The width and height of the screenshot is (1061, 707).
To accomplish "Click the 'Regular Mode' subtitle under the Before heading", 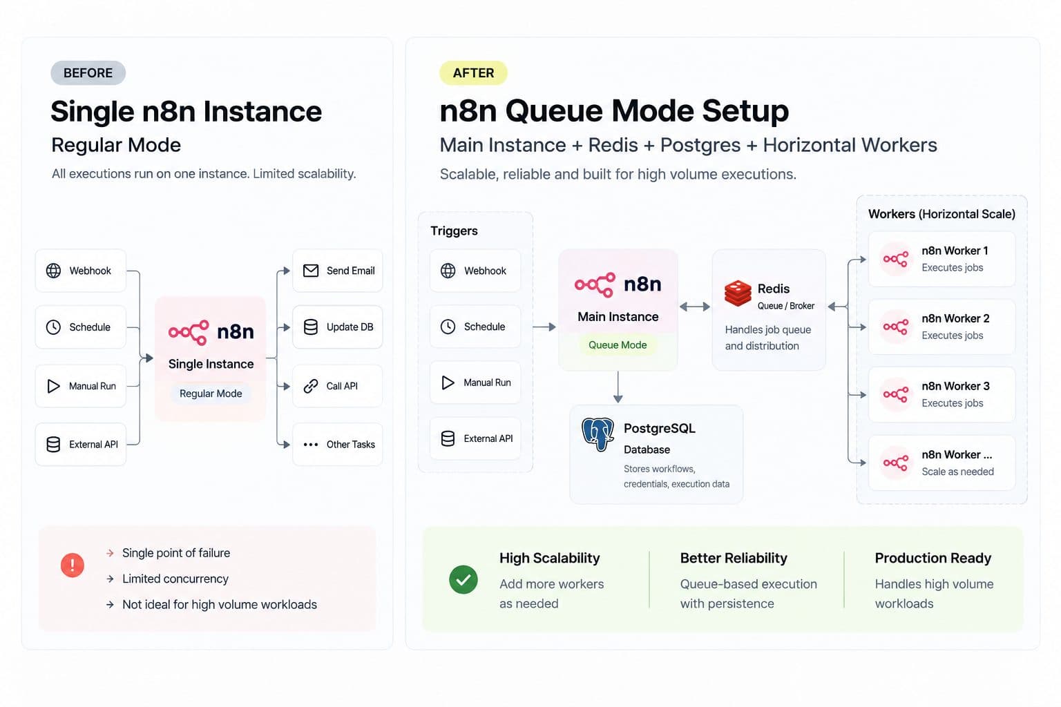I will (x=116, y=145).
